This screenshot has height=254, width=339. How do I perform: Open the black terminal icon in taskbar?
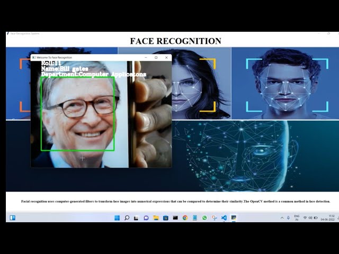(x=175, y=217)
